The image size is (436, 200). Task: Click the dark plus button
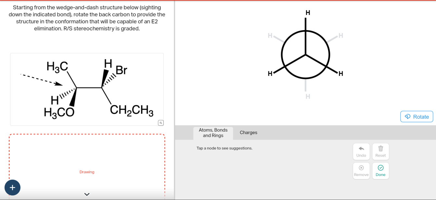click(x=12, y=188)
